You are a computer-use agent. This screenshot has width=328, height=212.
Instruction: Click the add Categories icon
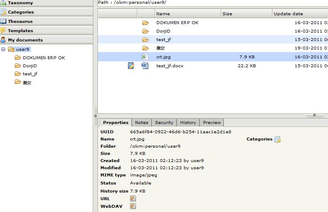[x=278, y=139]
